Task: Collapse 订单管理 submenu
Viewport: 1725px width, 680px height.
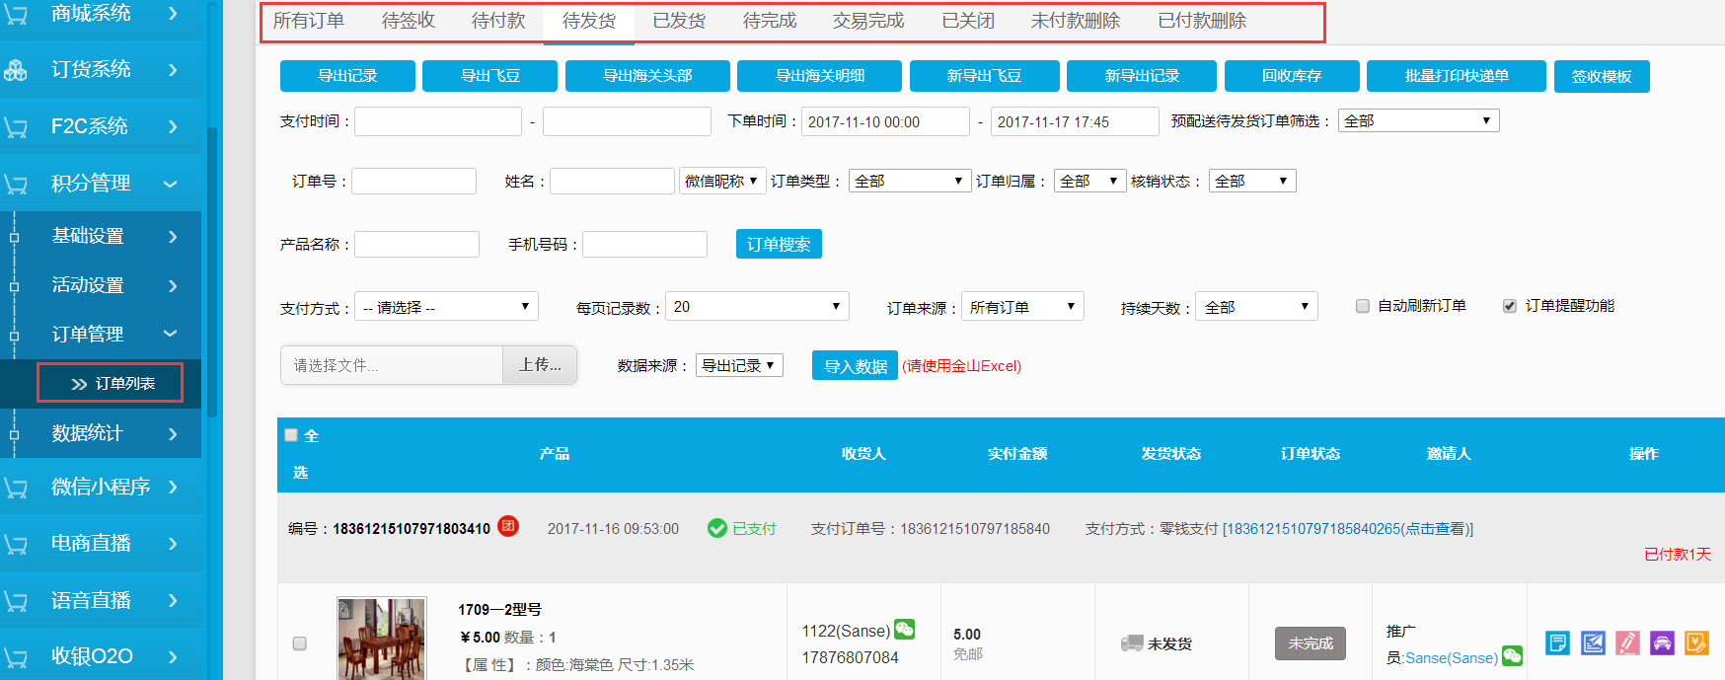Action: 101,335
